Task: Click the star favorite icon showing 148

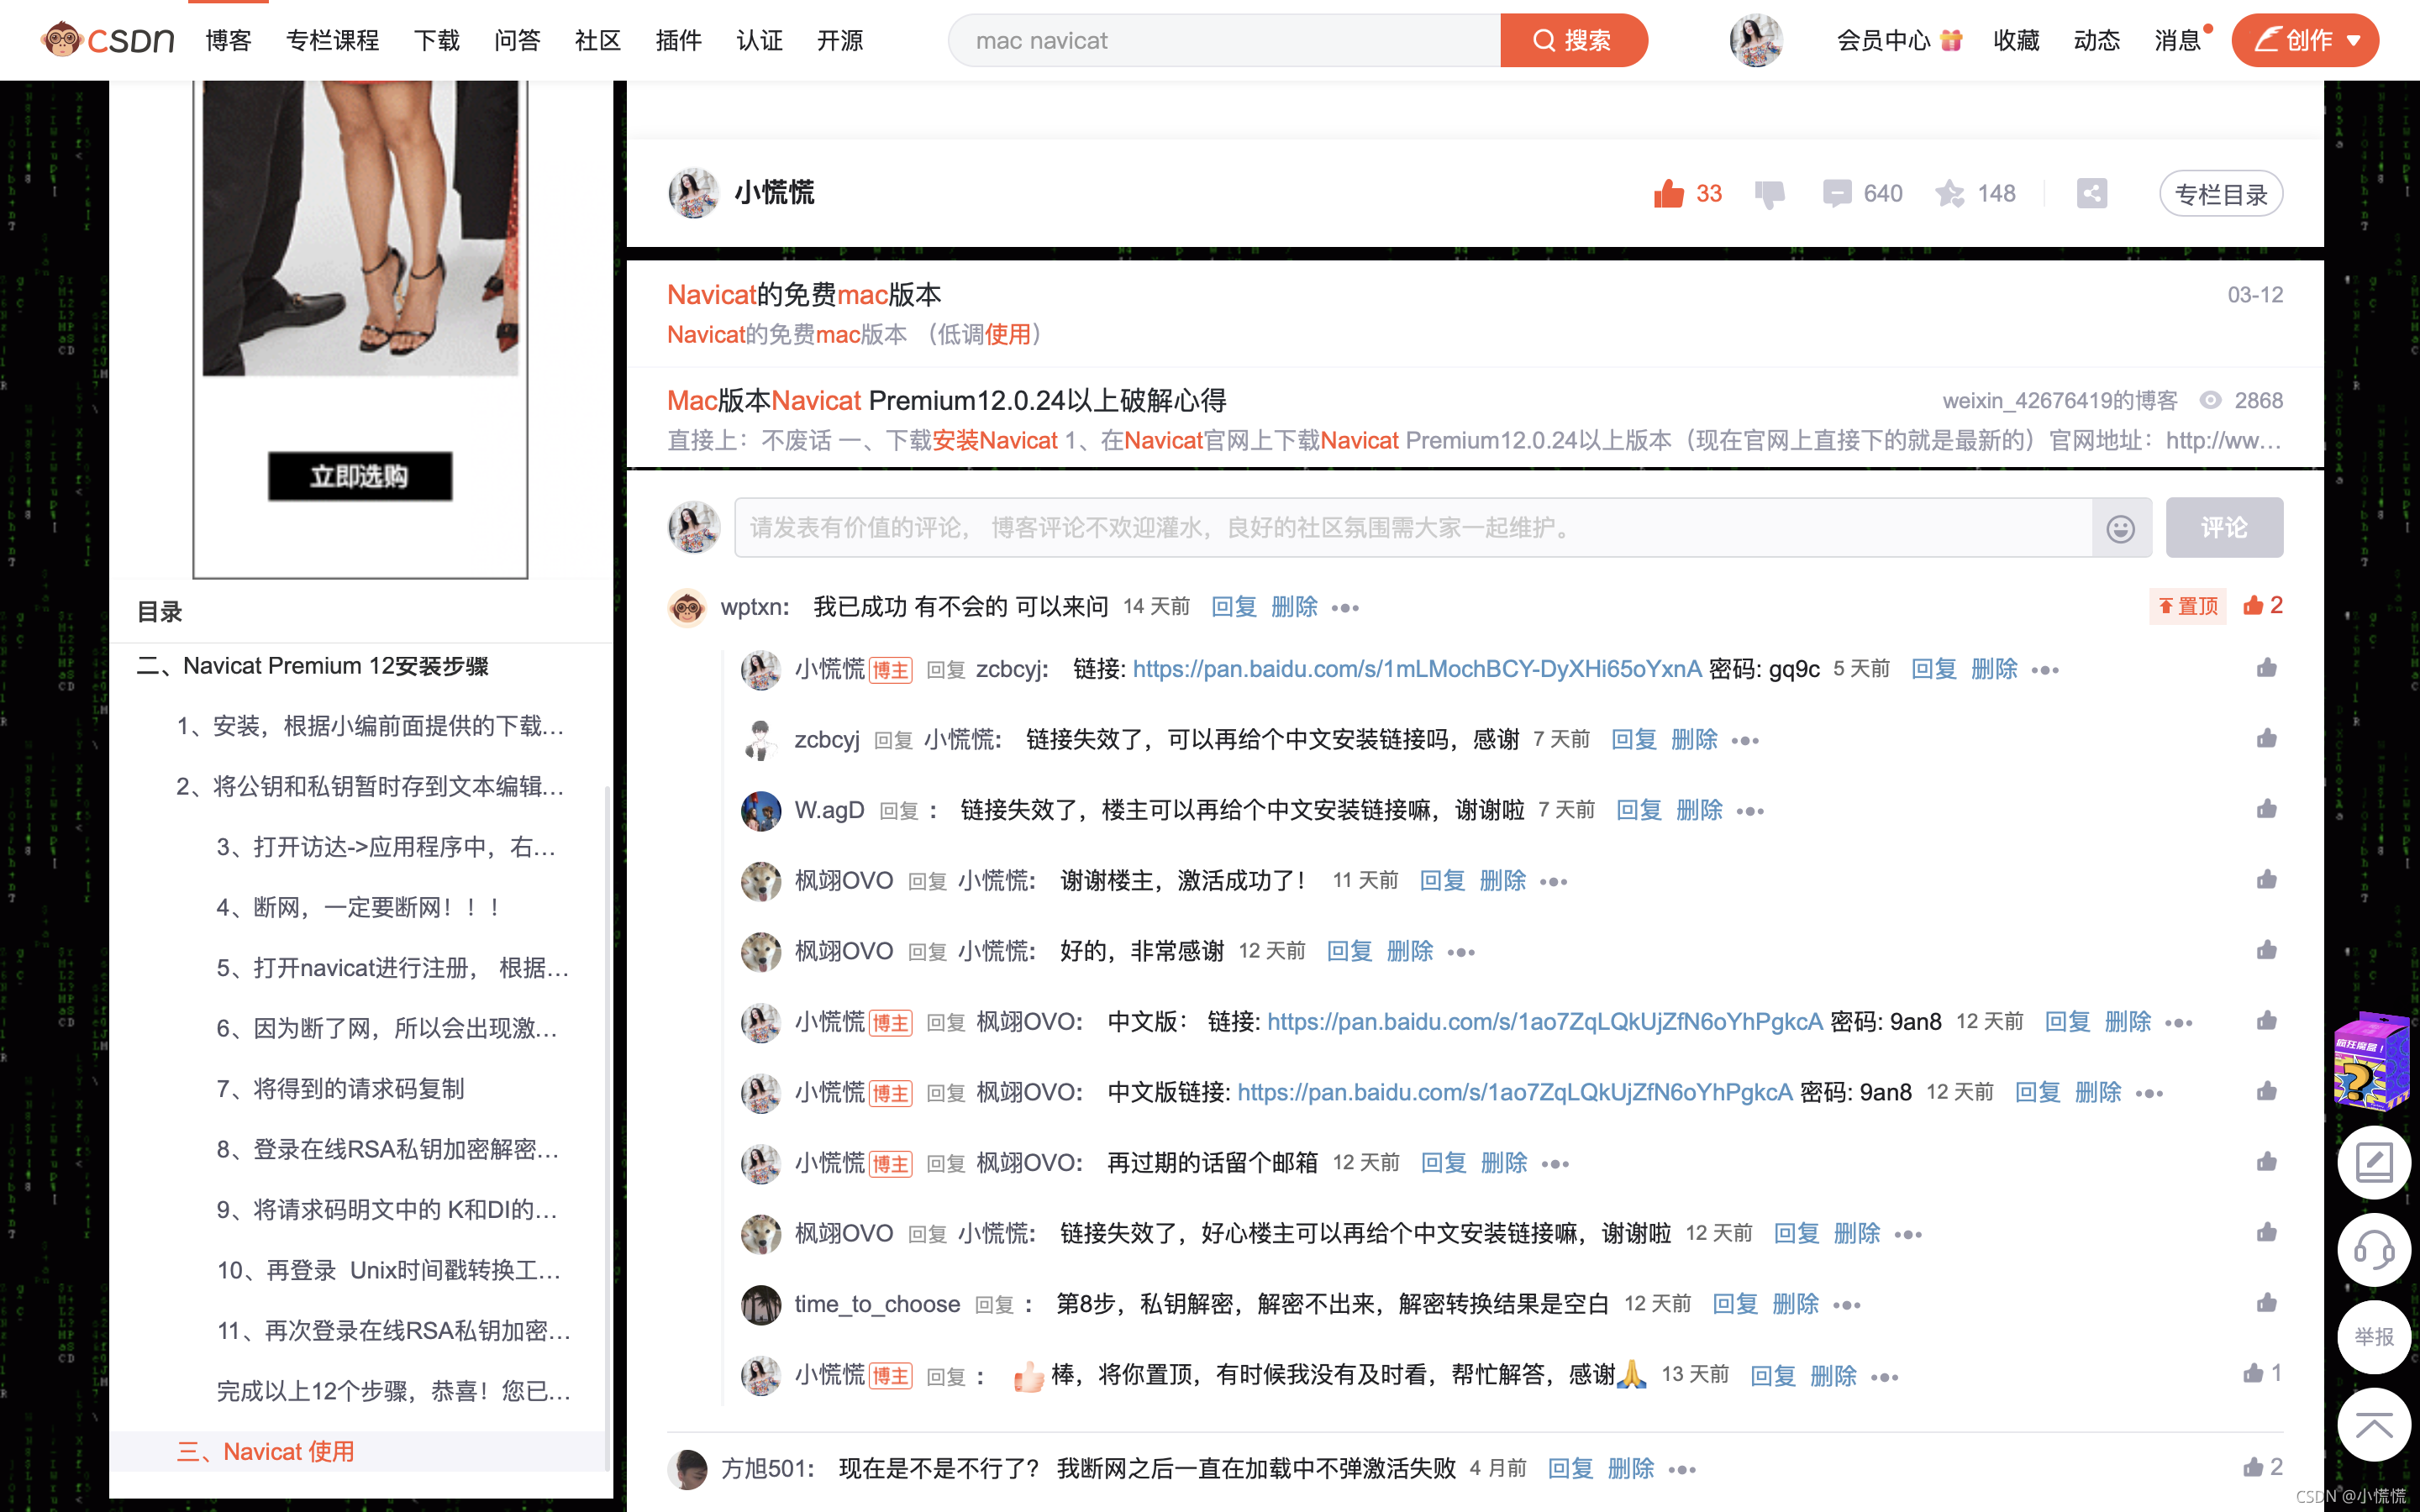Action: pyautogui.click(x=1949, y=193)
